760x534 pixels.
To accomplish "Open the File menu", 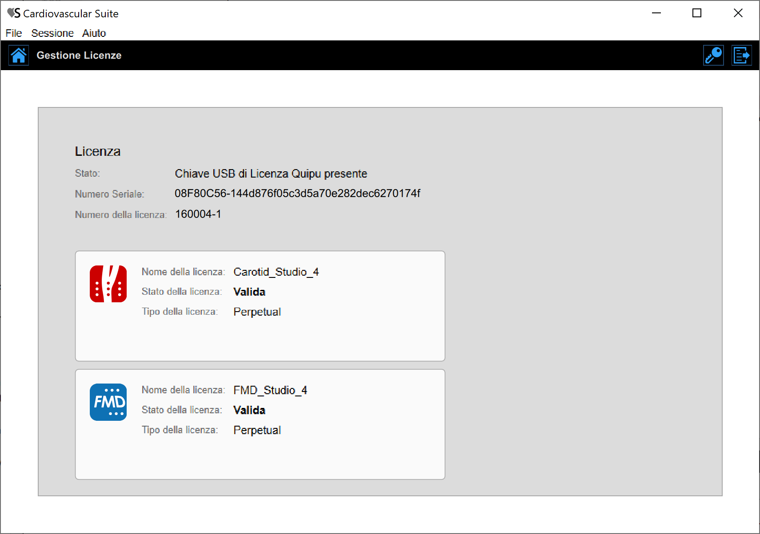I will [14, 33].
